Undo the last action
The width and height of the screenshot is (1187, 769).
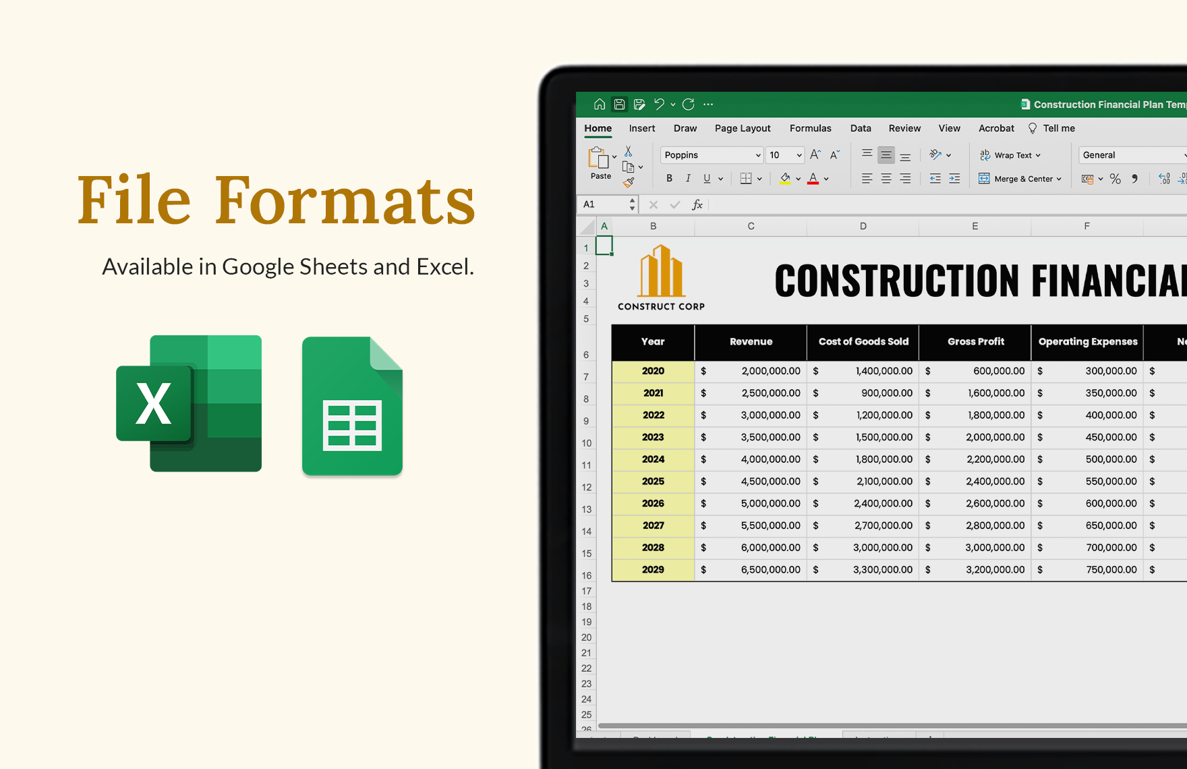coord(659,104)
